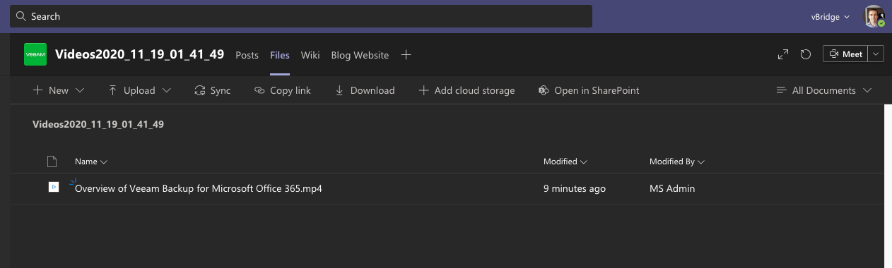Add cloud storage to the channel
Image resolution: width=892 pixels, height=268 pixels.
click(x=466, y=90)
